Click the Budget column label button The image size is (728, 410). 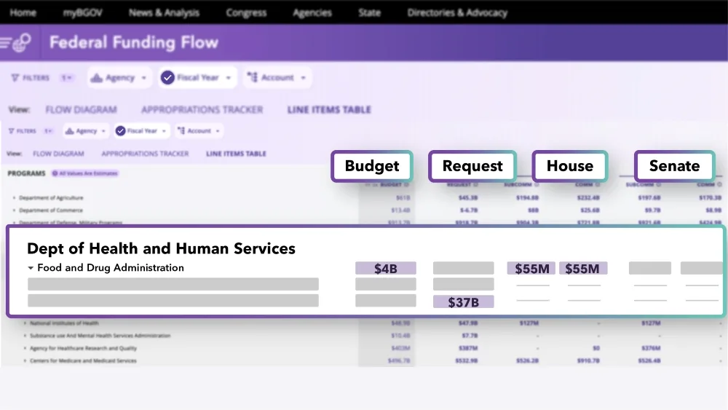[x=372, y=166]
